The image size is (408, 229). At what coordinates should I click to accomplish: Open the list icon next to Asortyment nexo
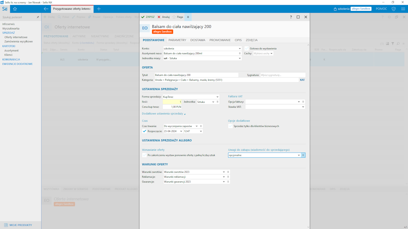coord(240,53)
